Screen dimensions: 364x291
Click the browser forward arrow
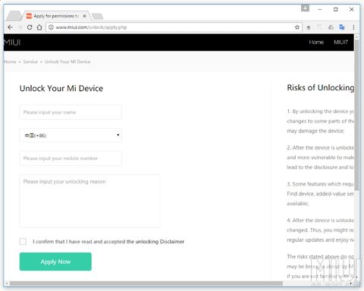[20, 27]
